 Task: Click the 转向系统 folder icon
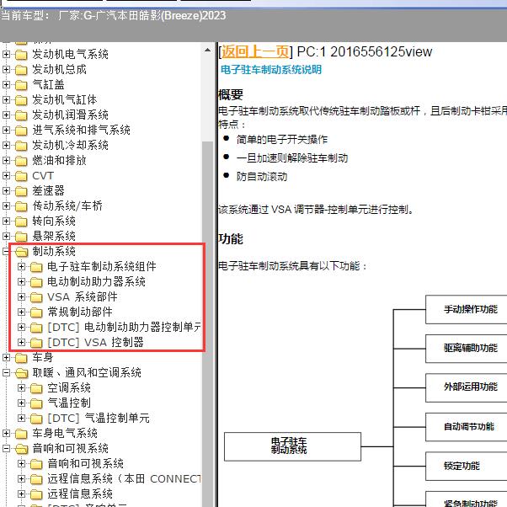pos(21,221)
